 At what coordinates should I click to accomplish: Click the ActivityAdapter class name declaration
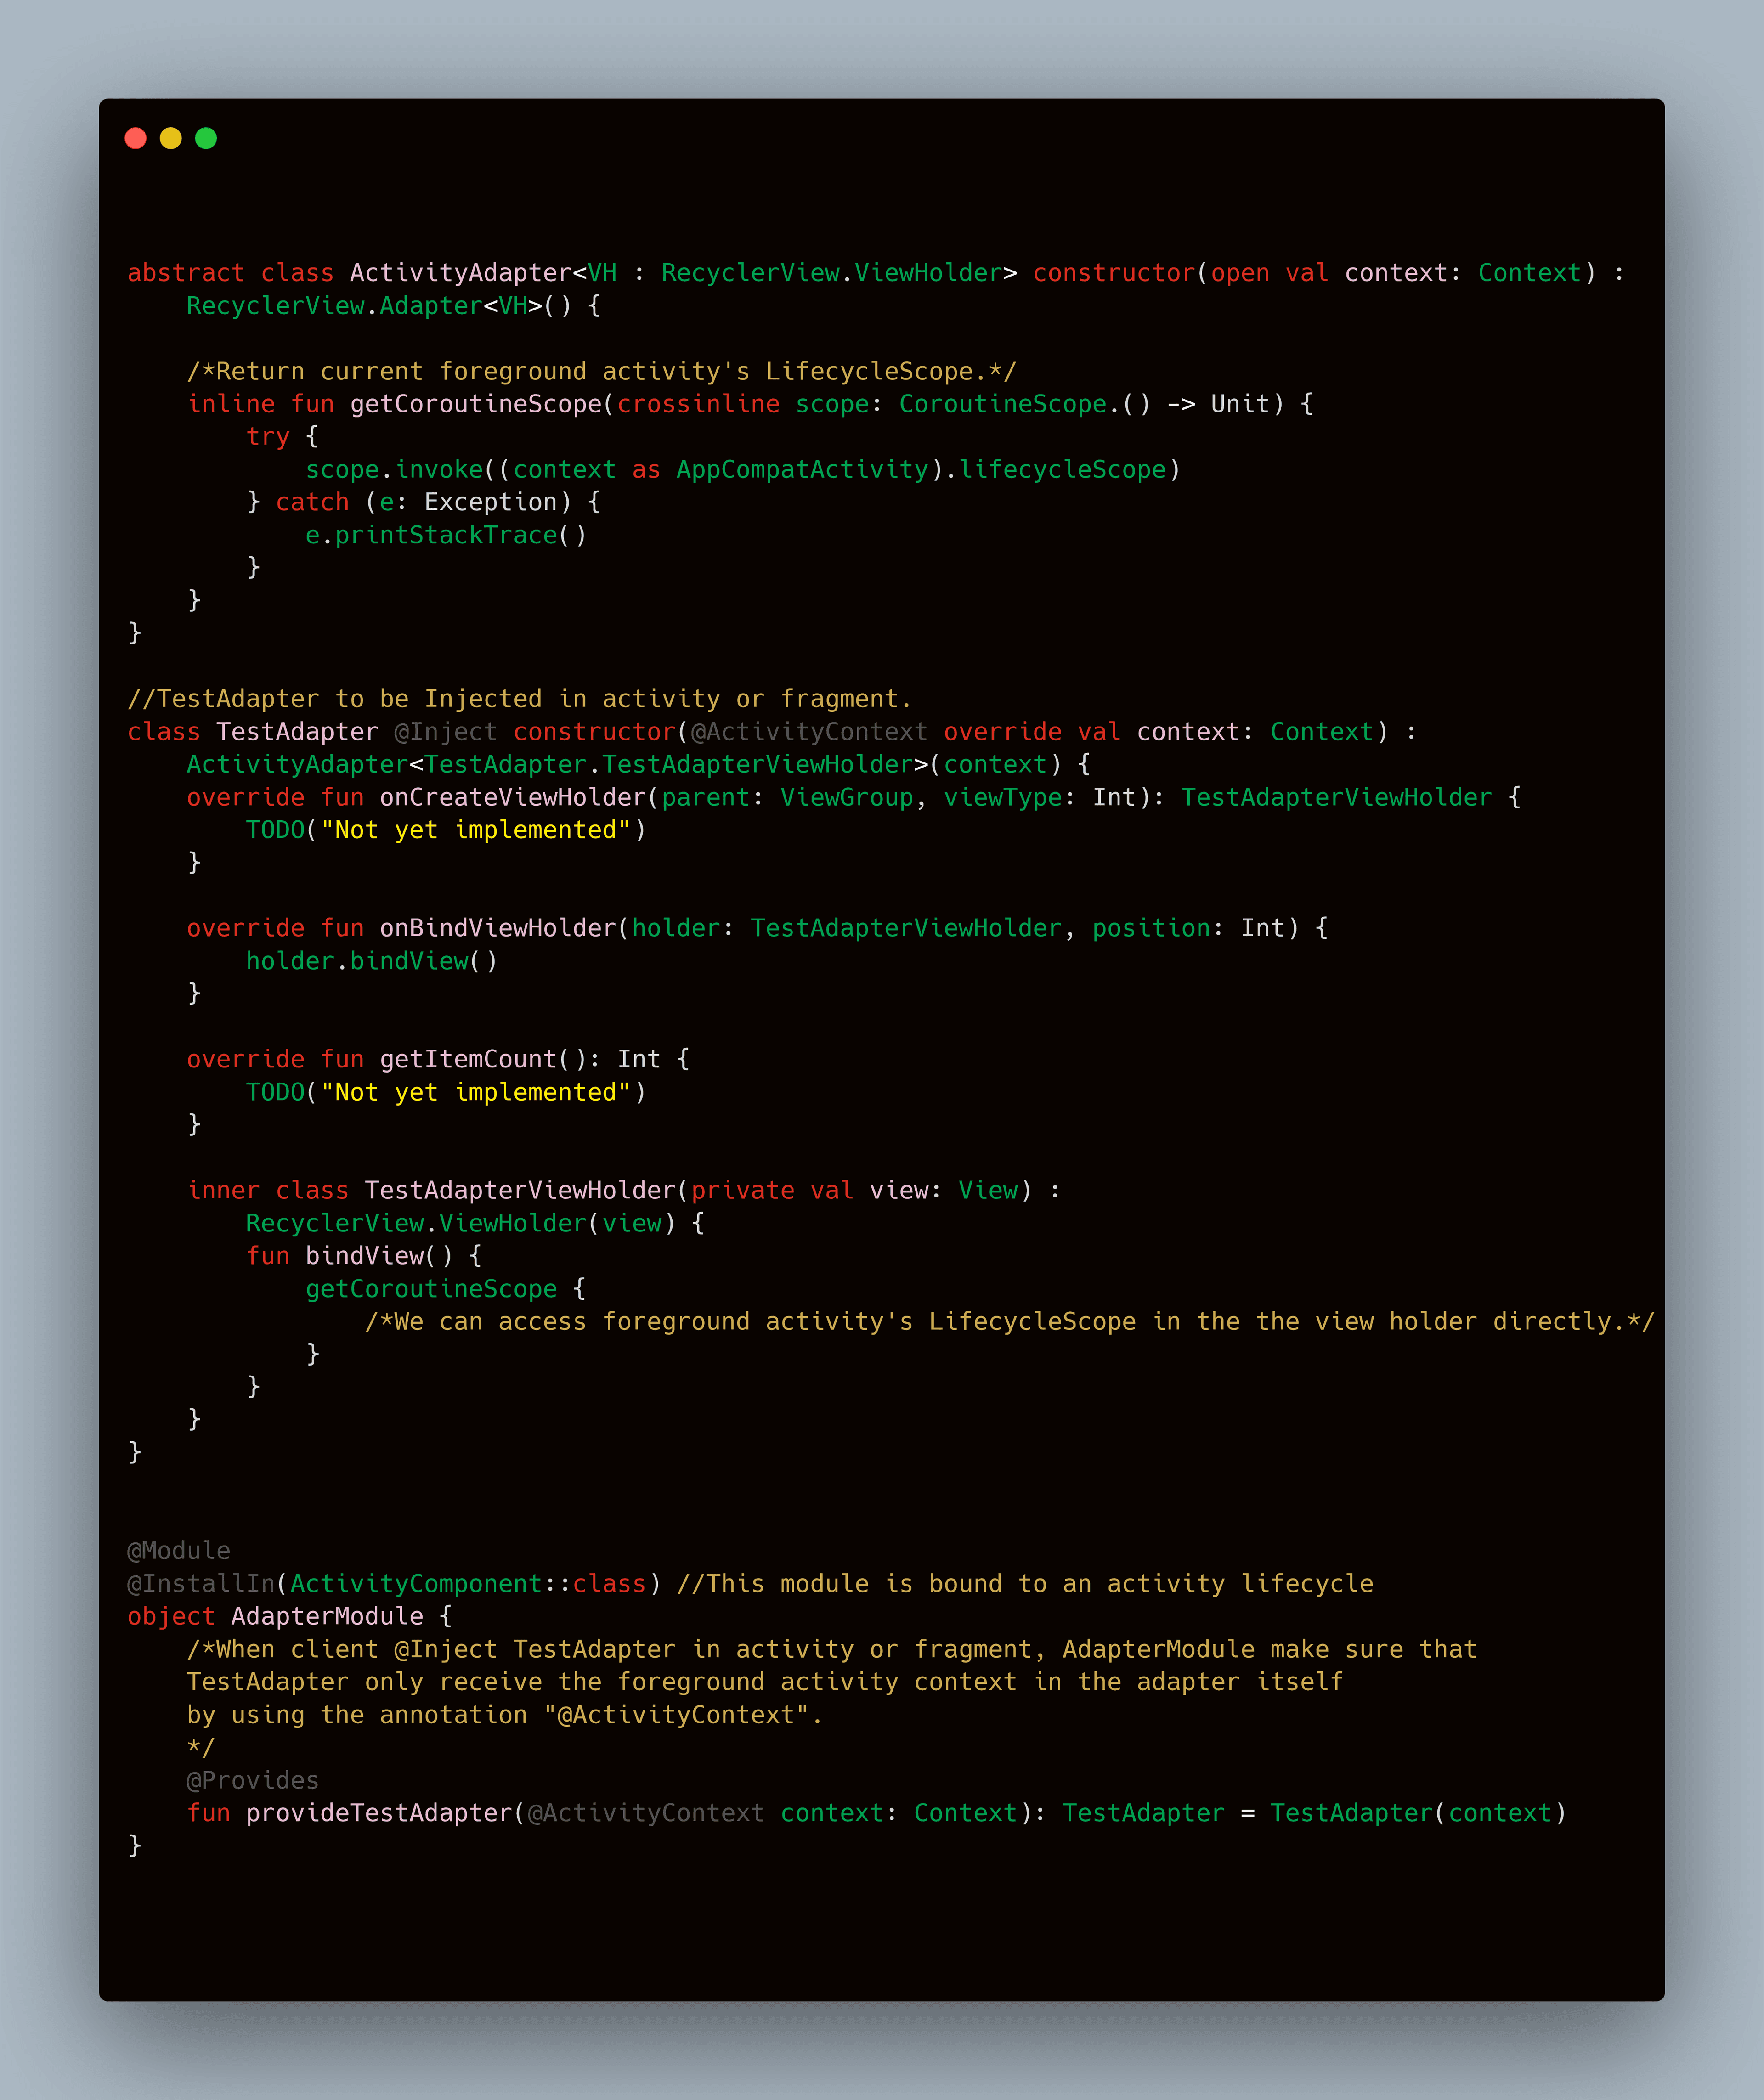point(460,273)
